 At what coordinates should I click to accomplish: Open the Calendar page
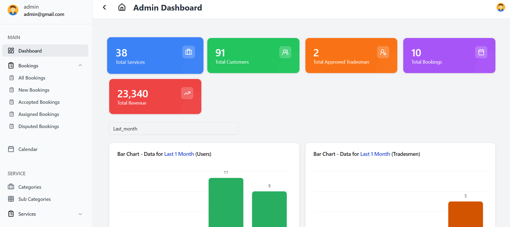tap(28, 149)
